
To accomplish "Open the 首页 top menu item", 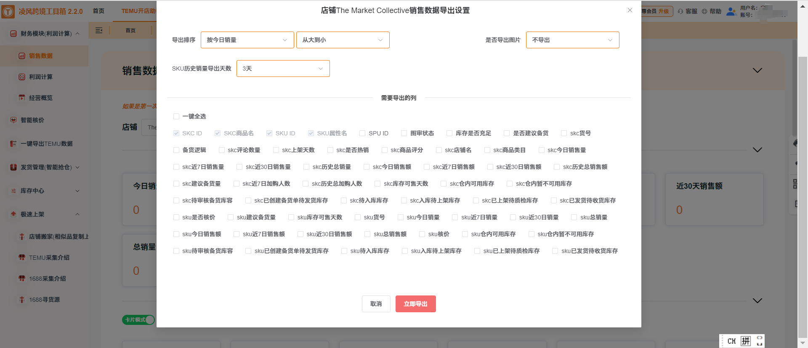I will click(x=98, y=11).
